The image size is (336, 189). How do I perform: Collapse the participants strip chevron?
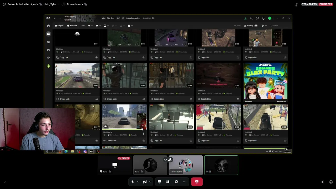165,160
